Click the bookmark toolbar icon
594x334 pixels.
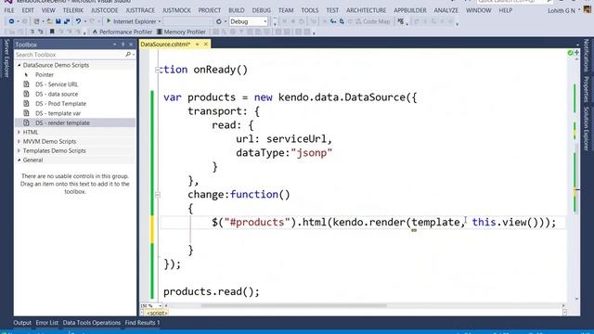coord(52,32)
